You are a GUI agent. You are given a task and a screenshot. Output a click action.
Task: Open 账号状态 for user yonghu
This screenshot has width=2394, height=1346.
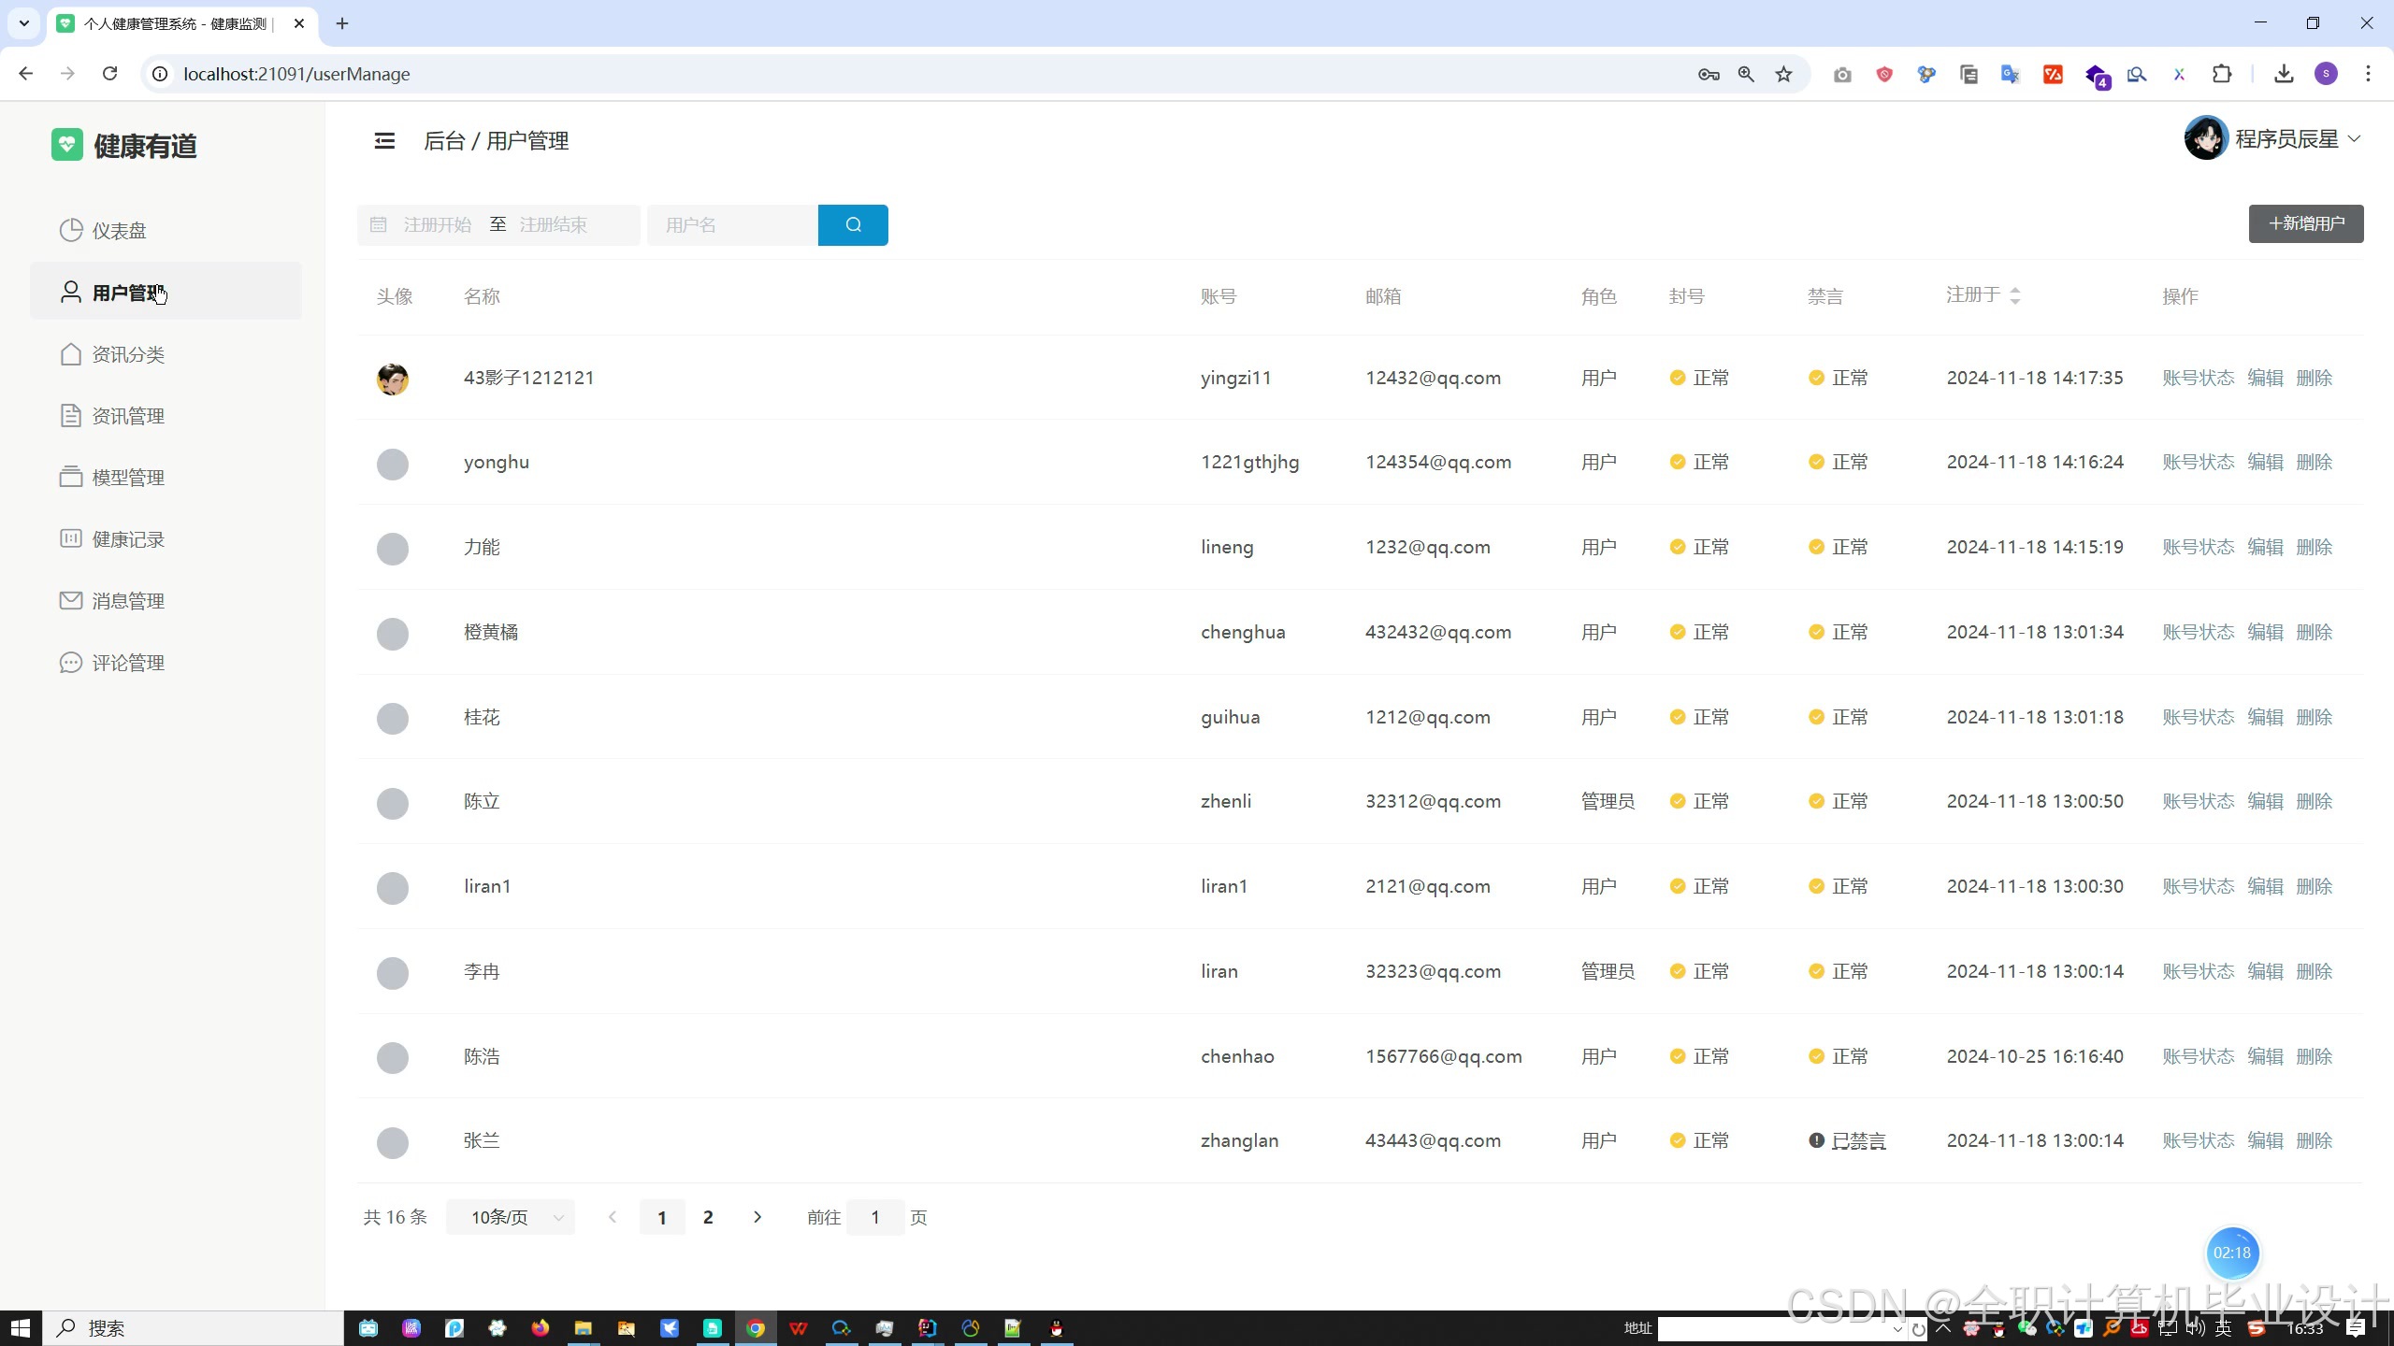2198,462
